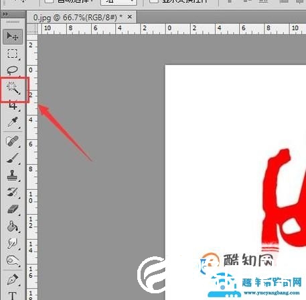Pick the Brush tool
The width and height of the screenshot is (306, 300).
tap(13, 158)
